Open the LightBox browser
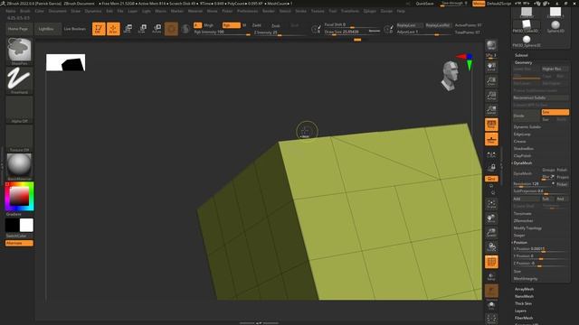The height and width of the screenshot is (325, 579). click(x=46, y=29)
